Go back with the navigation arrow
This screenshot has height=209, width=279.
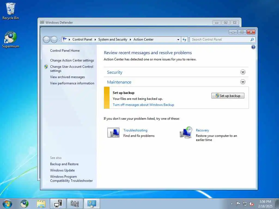46,39
